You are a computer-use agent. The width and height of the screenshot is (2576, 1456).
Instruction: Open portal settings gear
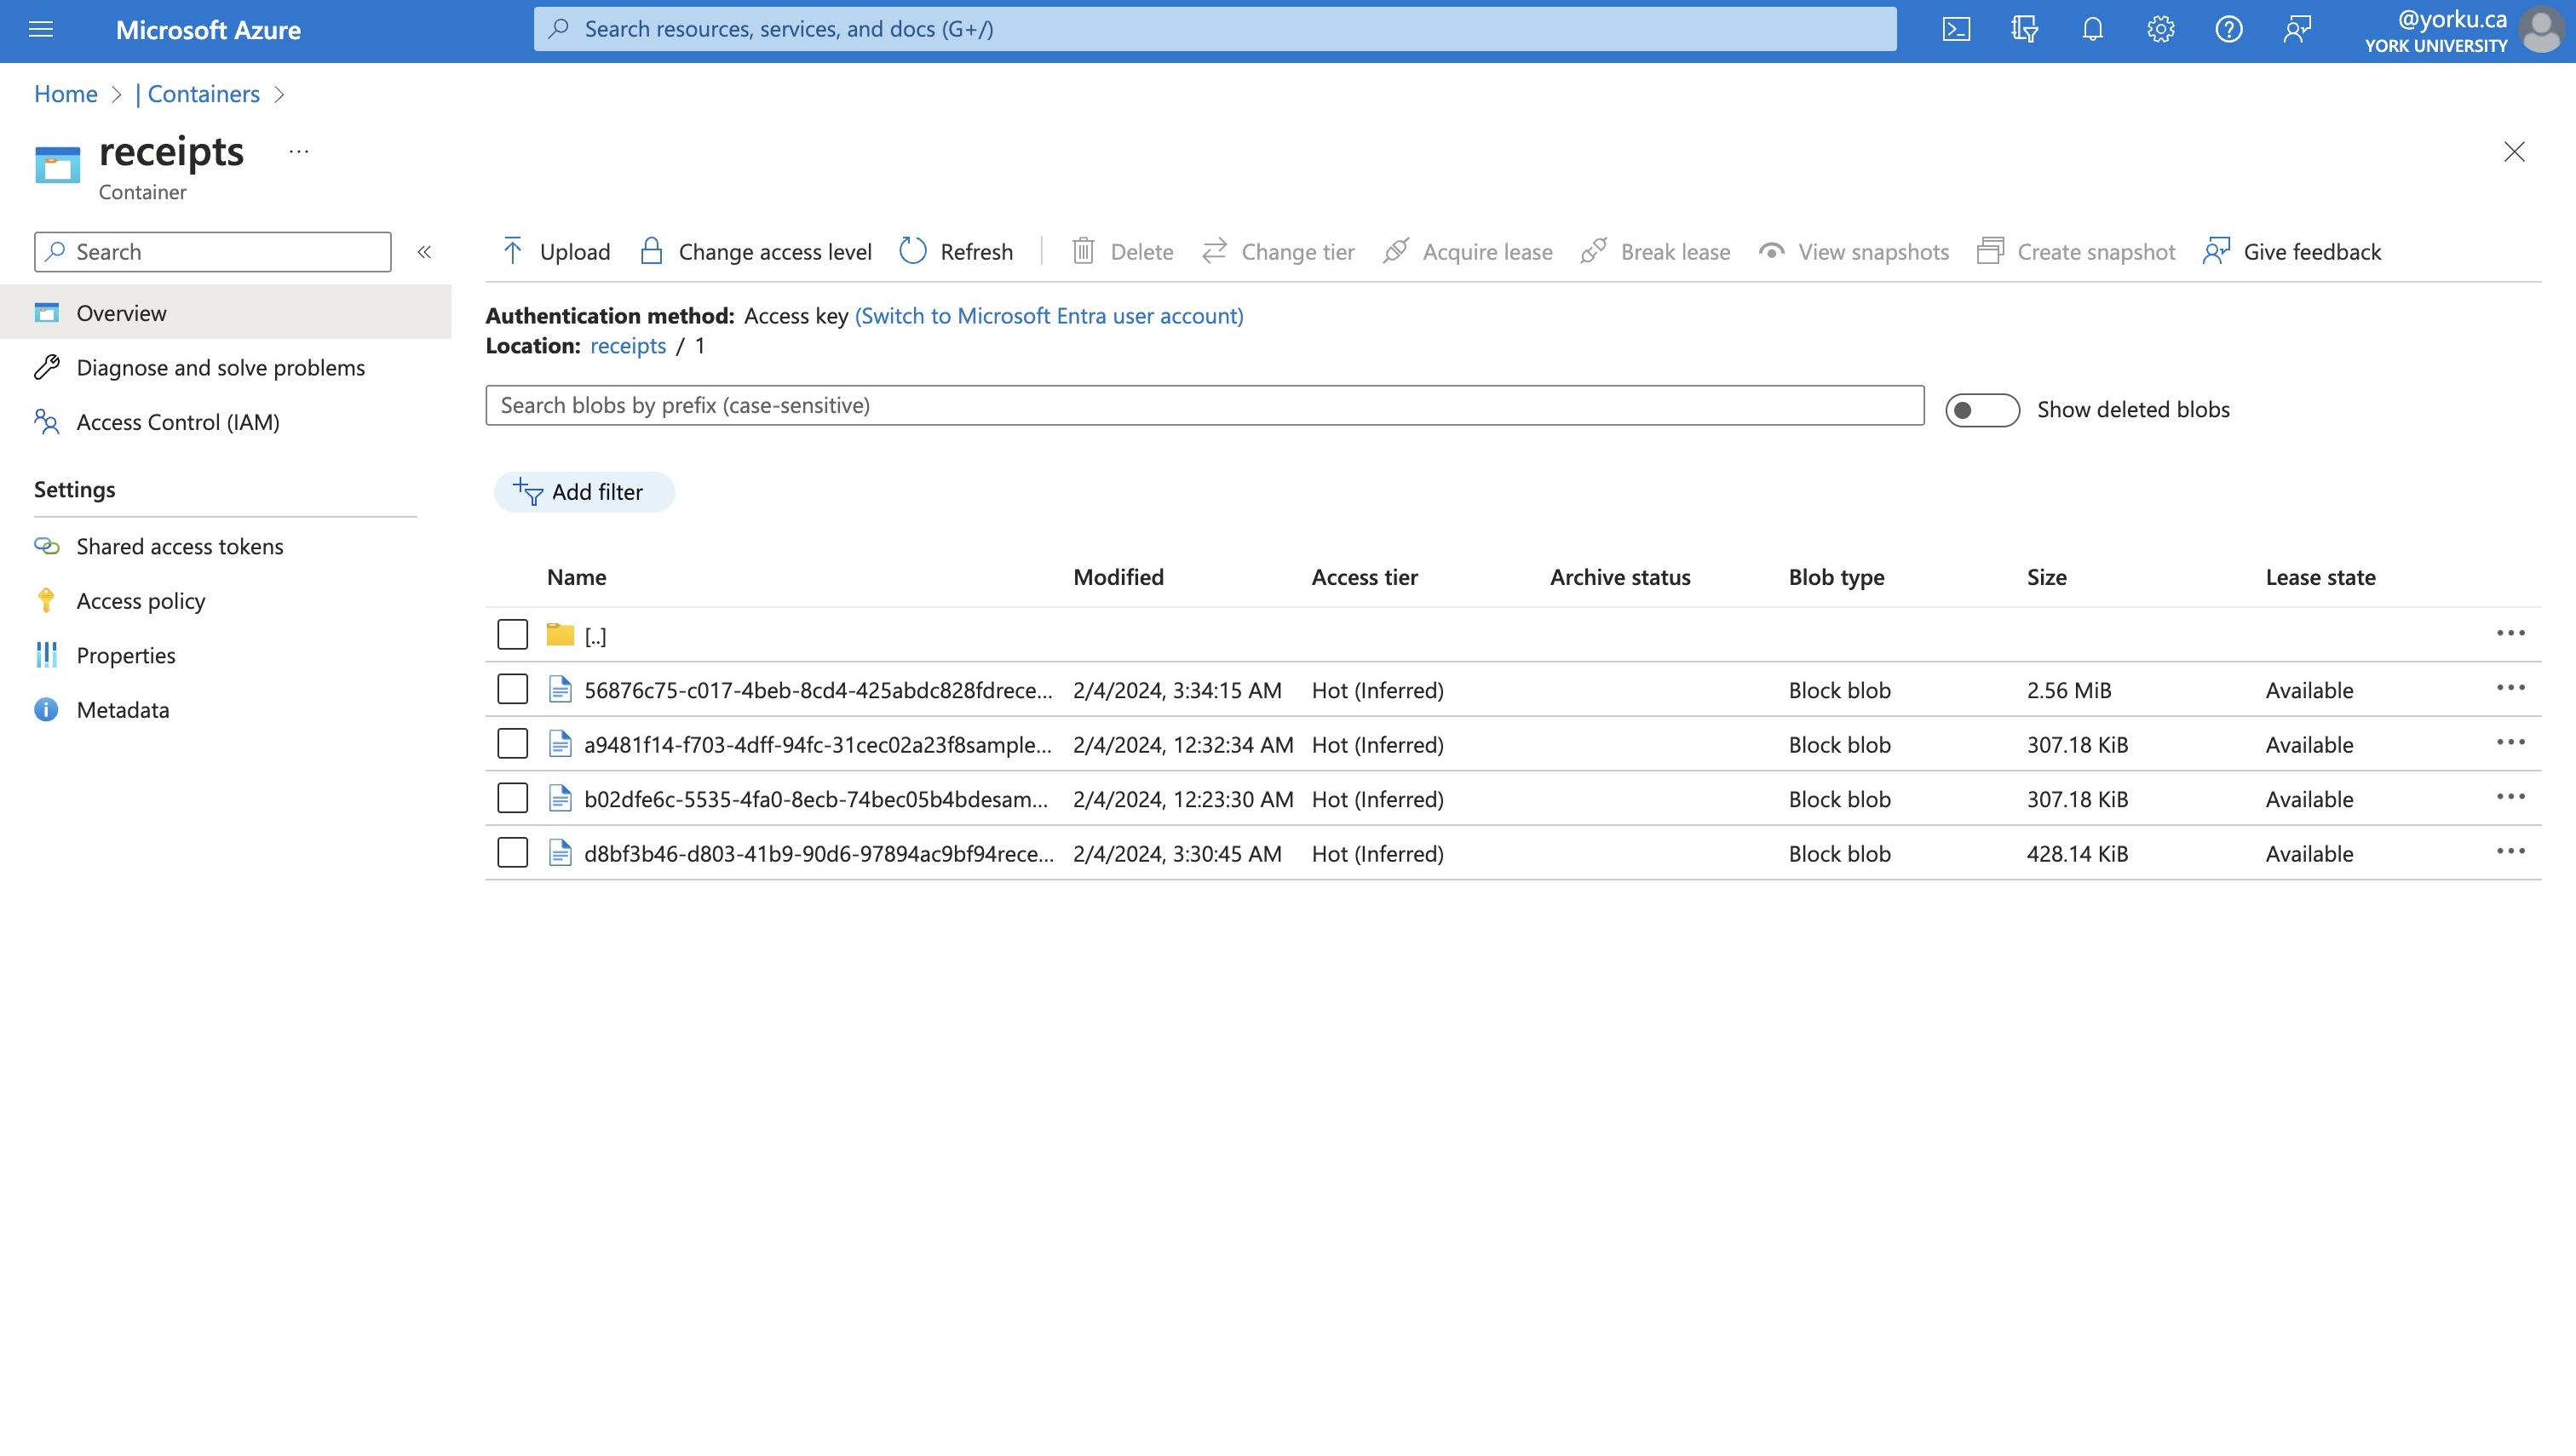(2159, 29)
